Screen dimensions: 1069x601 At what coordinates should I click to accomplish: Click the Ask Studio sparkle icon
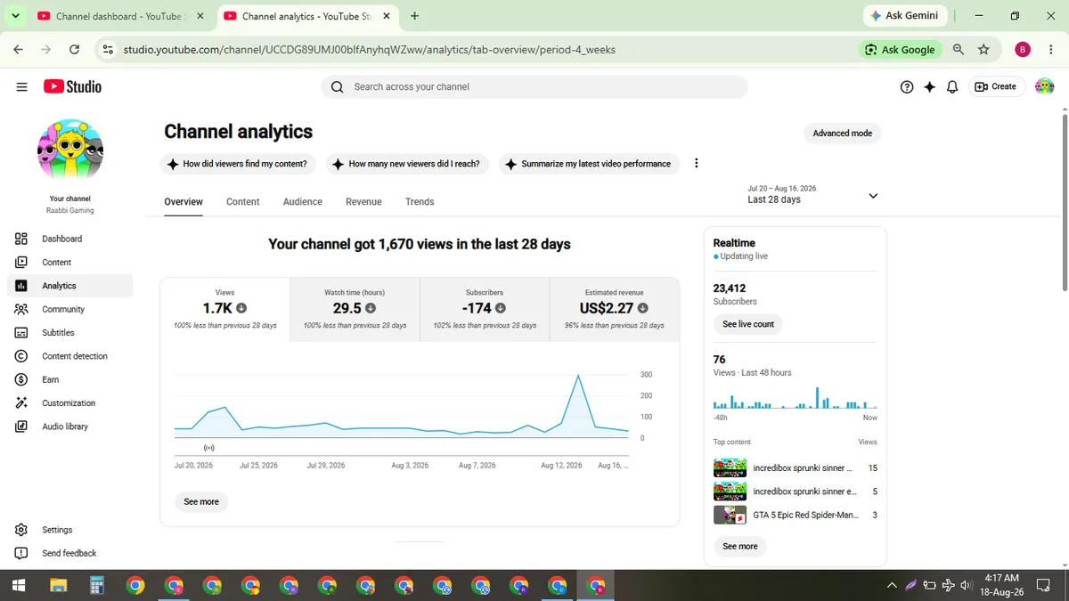930,86
